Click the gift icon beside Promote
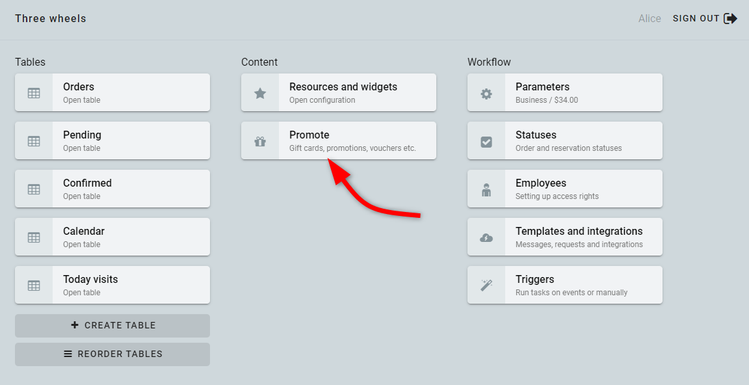The height and width of the screenshot is (385, 749). (x=260, y=141)
